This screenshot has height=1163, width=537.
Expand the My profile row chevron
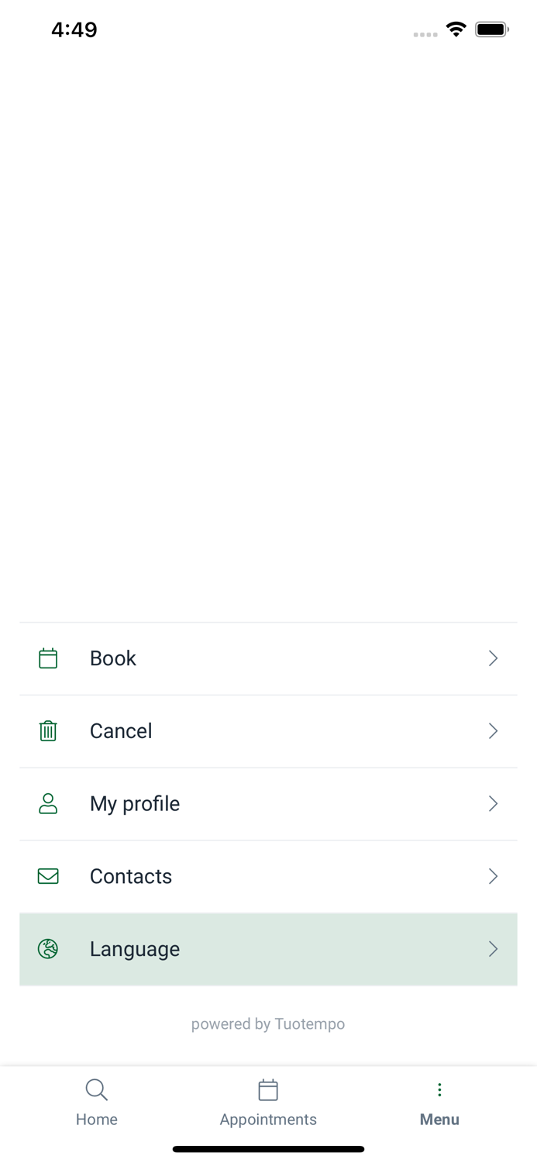pos(493,804)
